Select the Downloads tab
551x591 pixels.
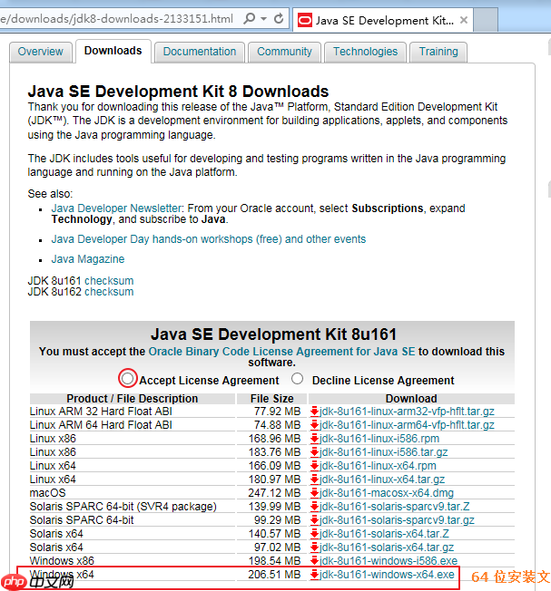coord(113,51)
